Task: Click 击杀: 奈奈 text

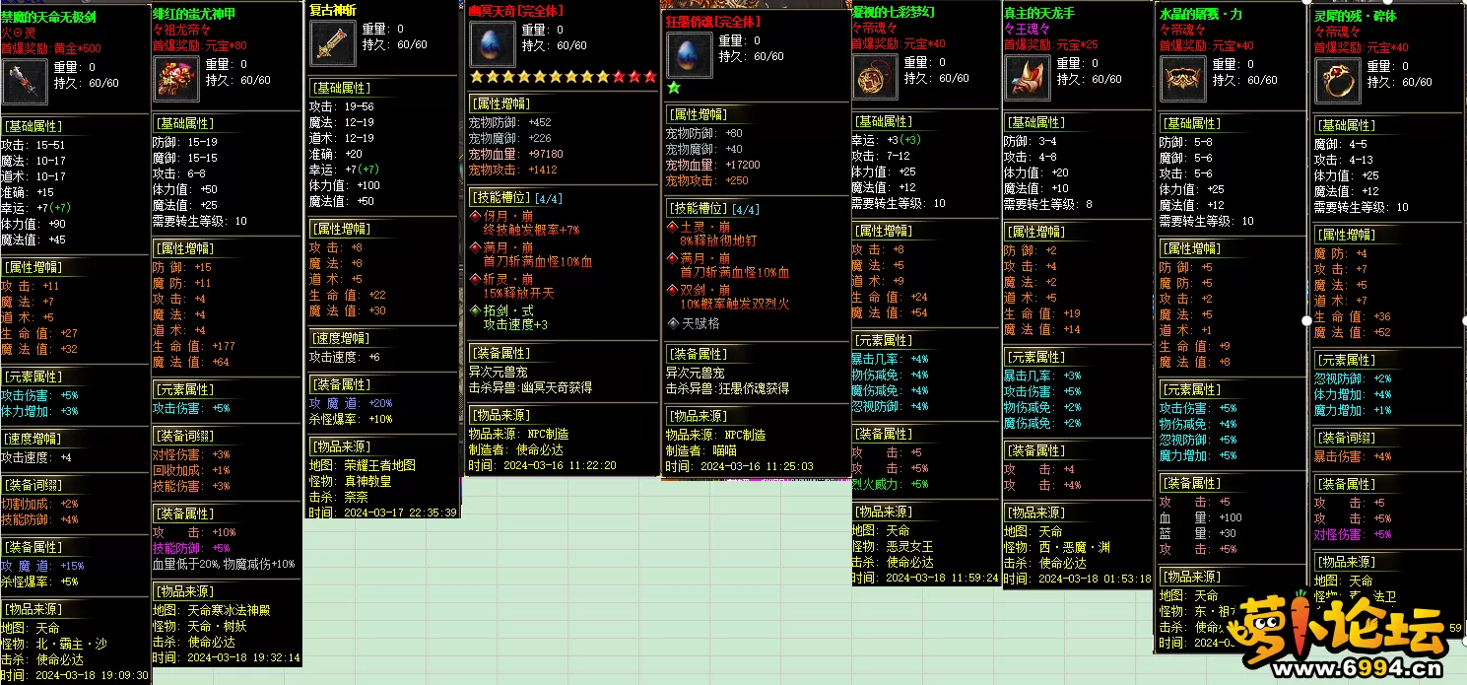Action: [339, 497]
